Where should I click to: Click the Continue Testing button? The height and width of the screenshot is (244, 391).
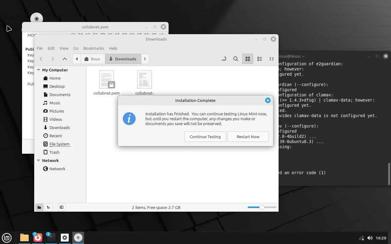click(205, 137)
